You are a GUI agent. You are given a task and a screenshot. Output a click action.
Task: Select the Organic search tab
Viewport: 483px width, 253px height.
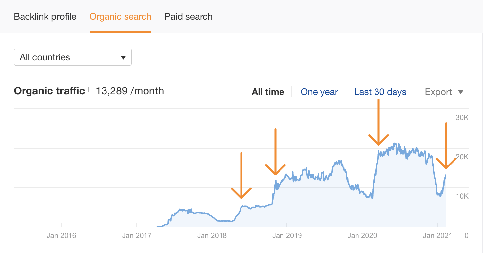coord(121,17)
